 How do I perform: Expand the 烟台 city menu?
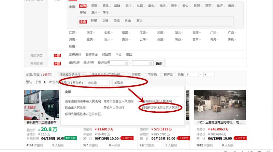pos(152,6)
